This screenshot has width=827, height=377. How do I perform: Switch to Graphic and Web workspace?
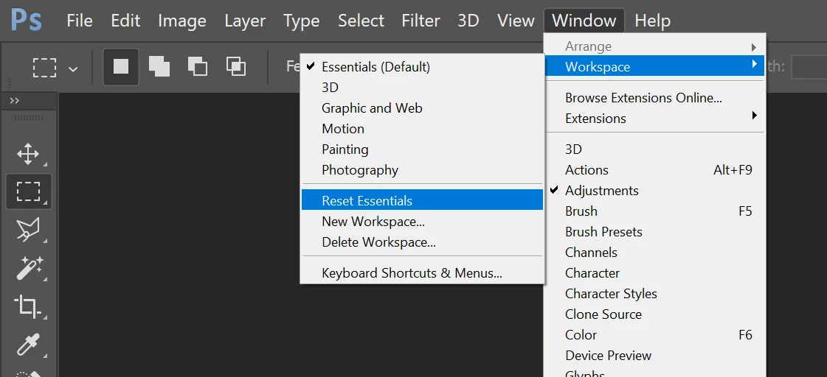(x=422, y=108)
